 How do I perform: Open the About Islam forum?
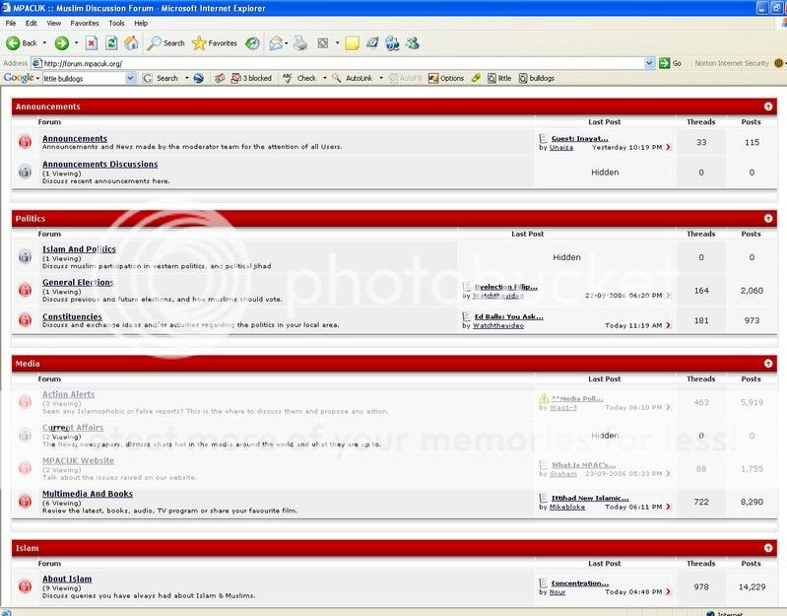click(67, 579)
